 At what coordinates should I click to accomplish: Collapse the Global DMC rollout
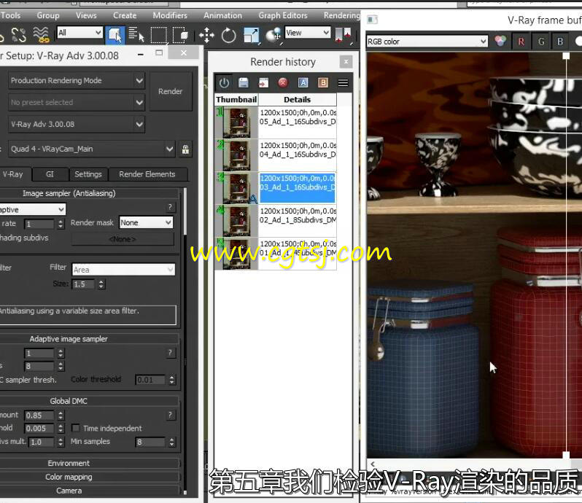click(69, 401)
